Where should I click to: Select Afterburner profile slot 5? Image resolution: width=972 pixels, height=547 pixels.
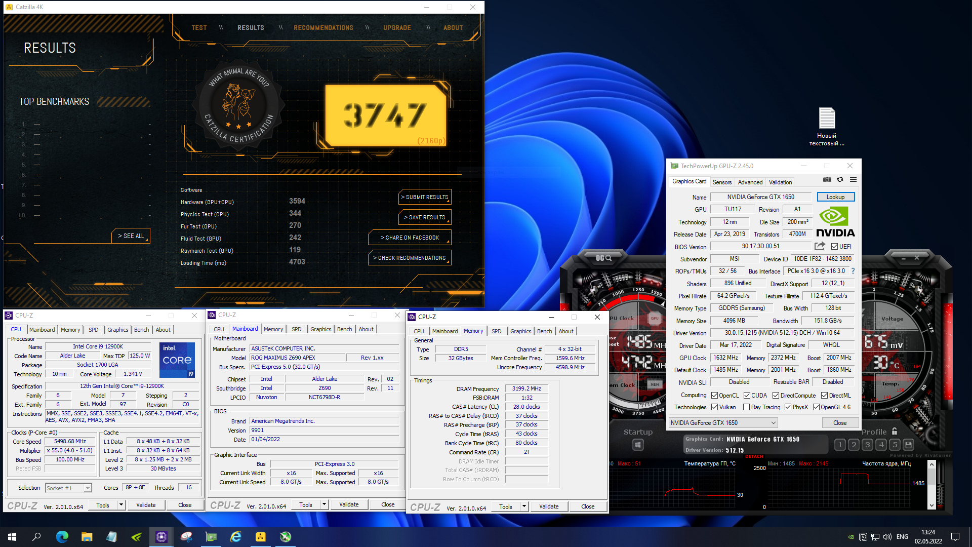pyautogui.click(x=895, y=445)
